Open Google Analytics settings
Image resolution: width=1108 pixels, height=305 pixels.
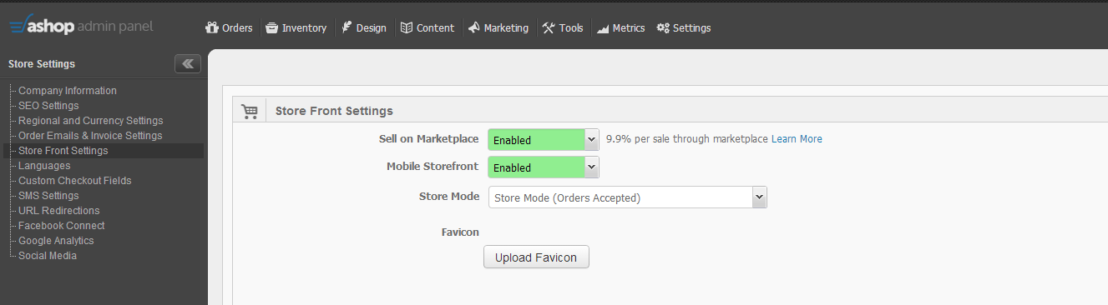(56, 241)
